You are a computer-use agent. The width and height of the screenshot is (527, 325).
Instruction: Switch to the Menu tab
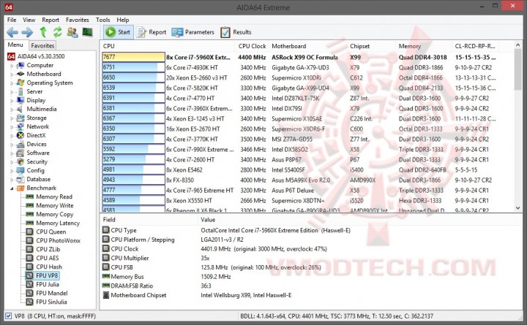pyautogui.click(x=15, y=45)
